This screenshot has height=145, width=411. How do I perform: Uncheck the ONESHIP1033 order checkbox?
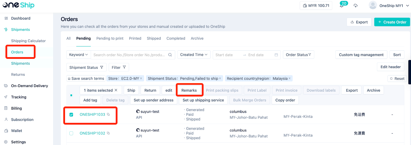(x=71, y=114)
